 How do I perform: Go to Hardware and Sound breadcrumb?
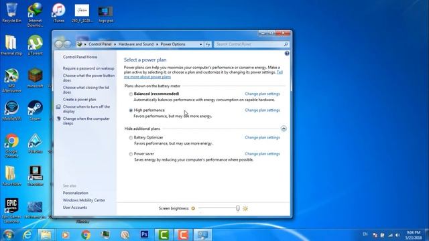136,44
